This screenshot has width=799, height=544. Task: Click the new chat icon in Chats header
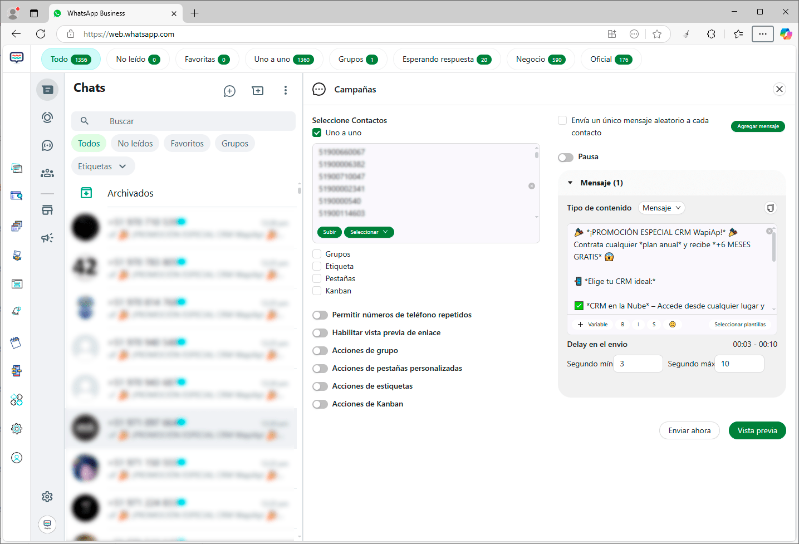(x=229, y=91)
